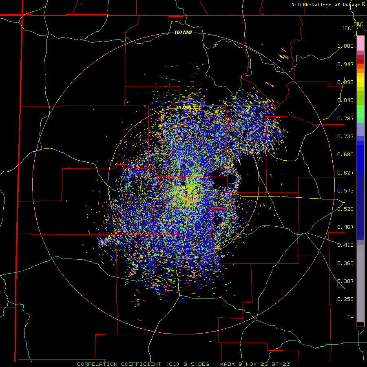Click the 0.893 legend value
367x367 pixels.
(345, 82)
